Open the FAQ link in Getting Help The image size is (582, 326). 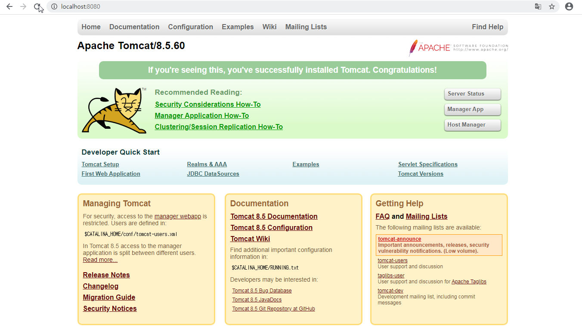click(383, 216)
